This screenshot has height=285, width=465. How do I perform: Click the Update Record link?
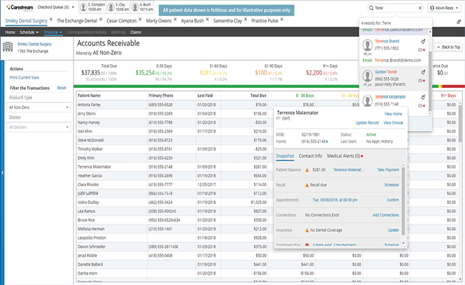click(x=366, y=122)
